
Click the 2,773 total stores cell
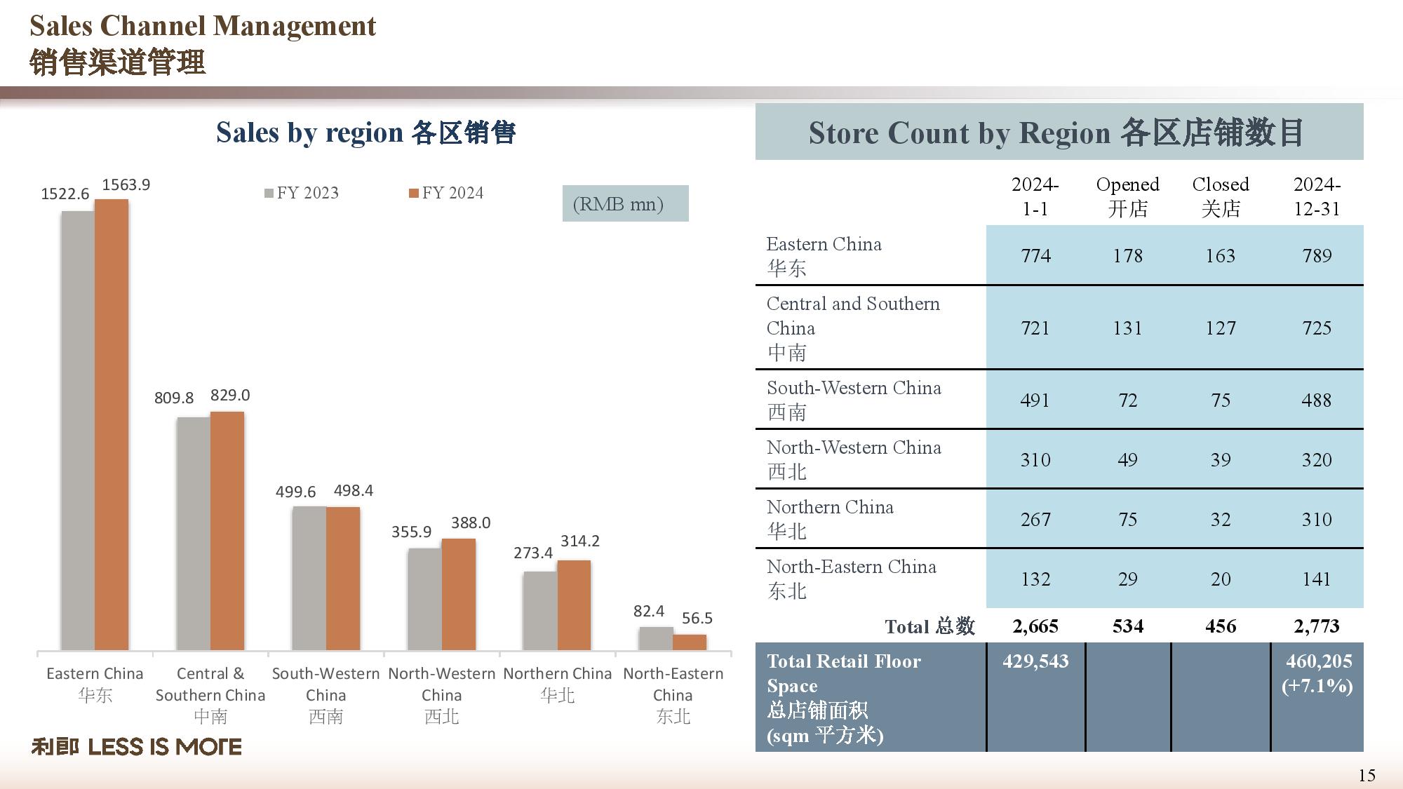tap(1317, 626)
